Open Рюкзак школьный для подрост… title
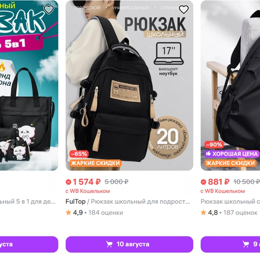260x260 pixels. click(x=140, y=201)
